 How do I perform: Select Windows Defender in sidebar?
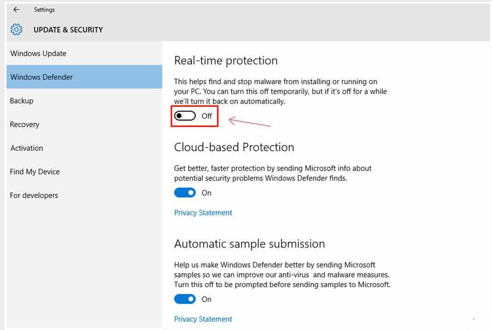coord(84,77)
